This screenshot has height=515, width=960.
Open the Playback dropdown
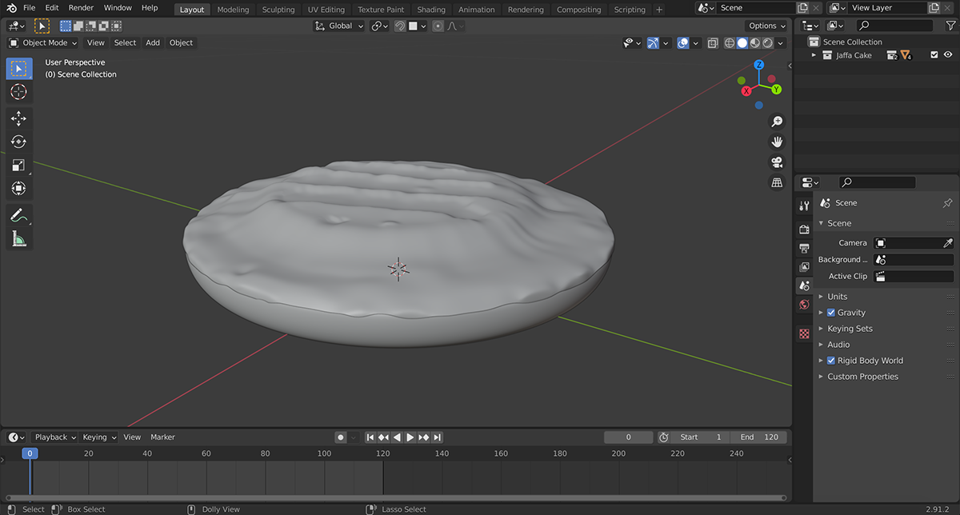[x=54, y=437]
